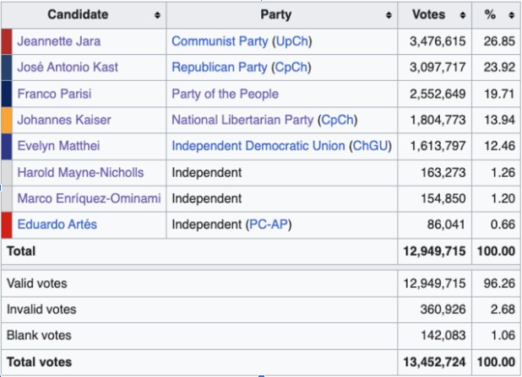Image resolution: width=522 pixels, height=377 pixels.
Task: Open Eduardo Artés page
Action: (x=57, y=225)
